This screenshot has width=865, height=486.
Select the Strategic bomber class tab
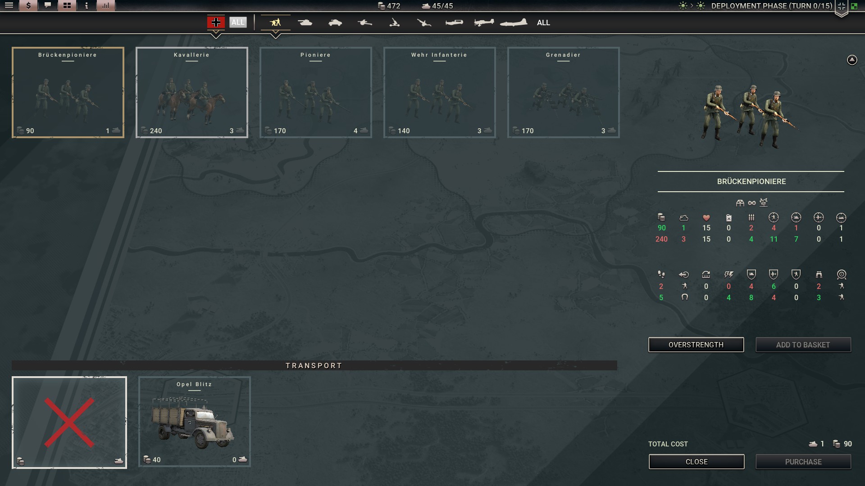514,22
